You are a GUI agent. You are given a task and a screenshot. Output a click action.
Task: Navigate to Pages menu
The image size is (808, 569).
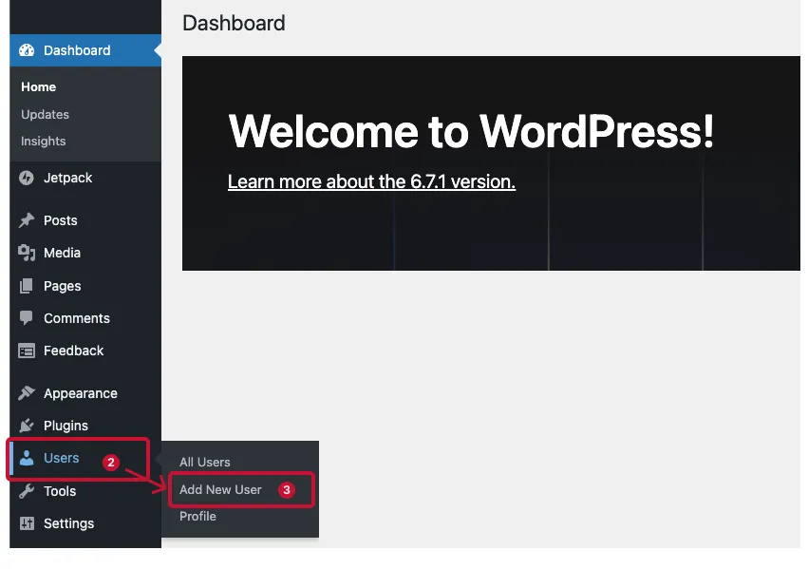coord(63,286)
